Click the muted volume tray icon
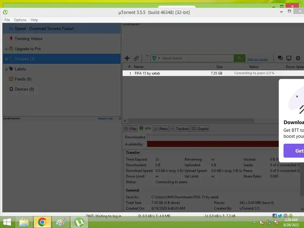This screenshot has width=304, height=228. pyautogui.click(x=262, y=222)
